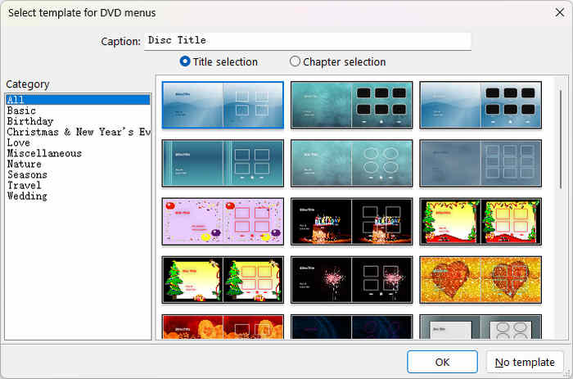Select the Title selection radio button

point(185,61)
